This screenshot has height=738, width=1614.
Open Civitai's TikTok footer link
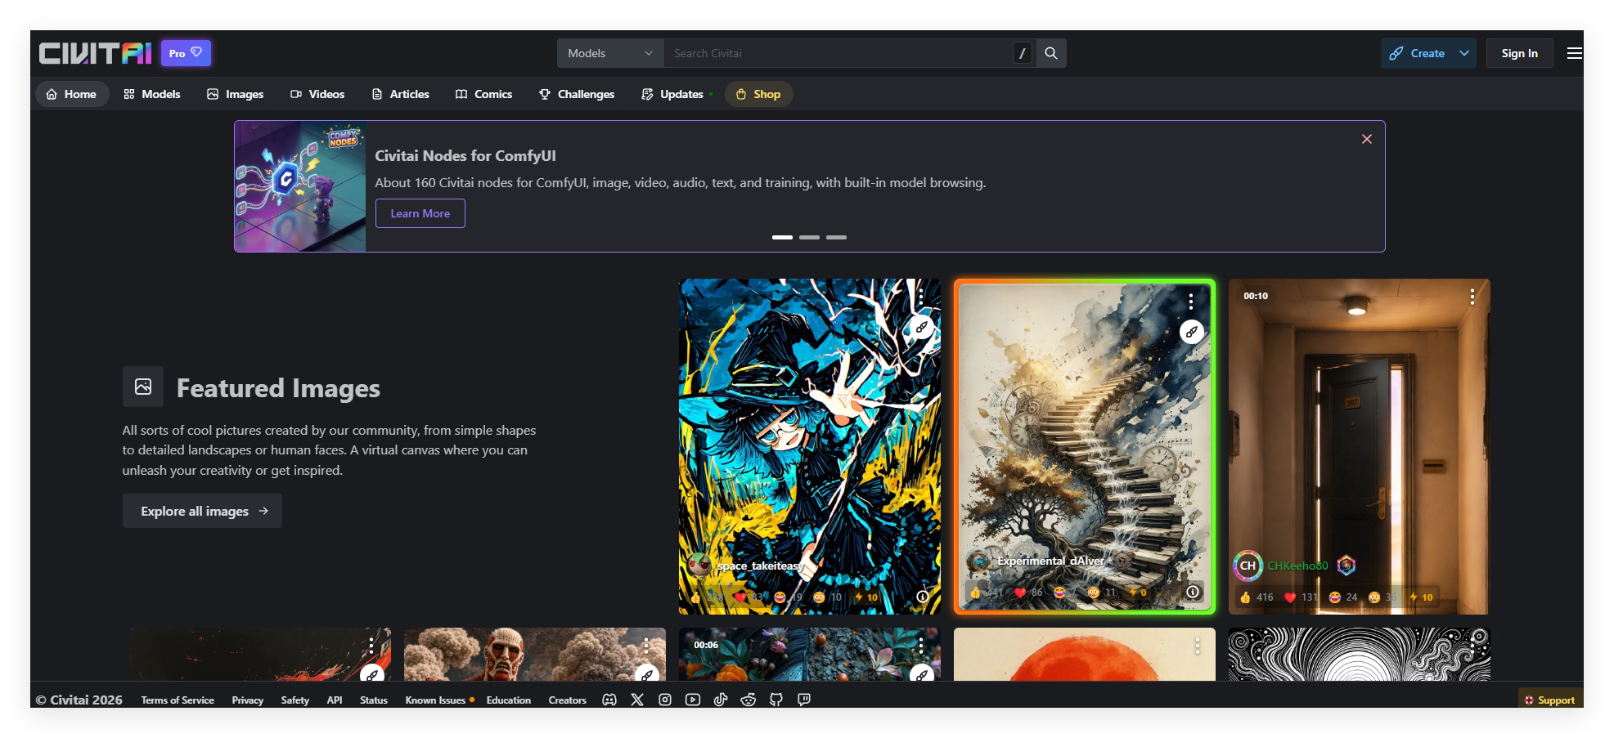[x=721, y=700]
